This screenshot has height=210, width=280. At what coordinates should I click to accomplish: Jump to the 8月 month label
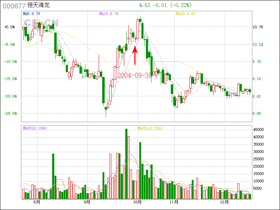[x=37, y=202]
